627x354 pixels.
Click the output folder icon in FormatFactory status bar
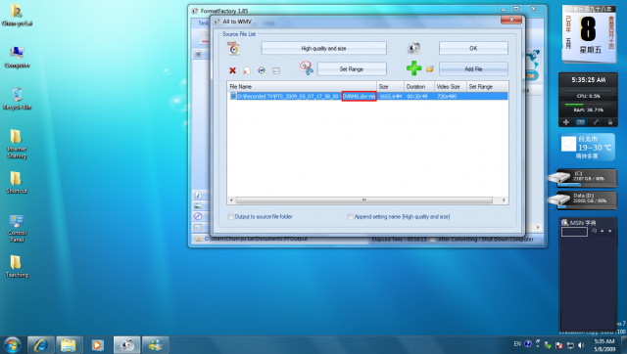coord(198,239)
